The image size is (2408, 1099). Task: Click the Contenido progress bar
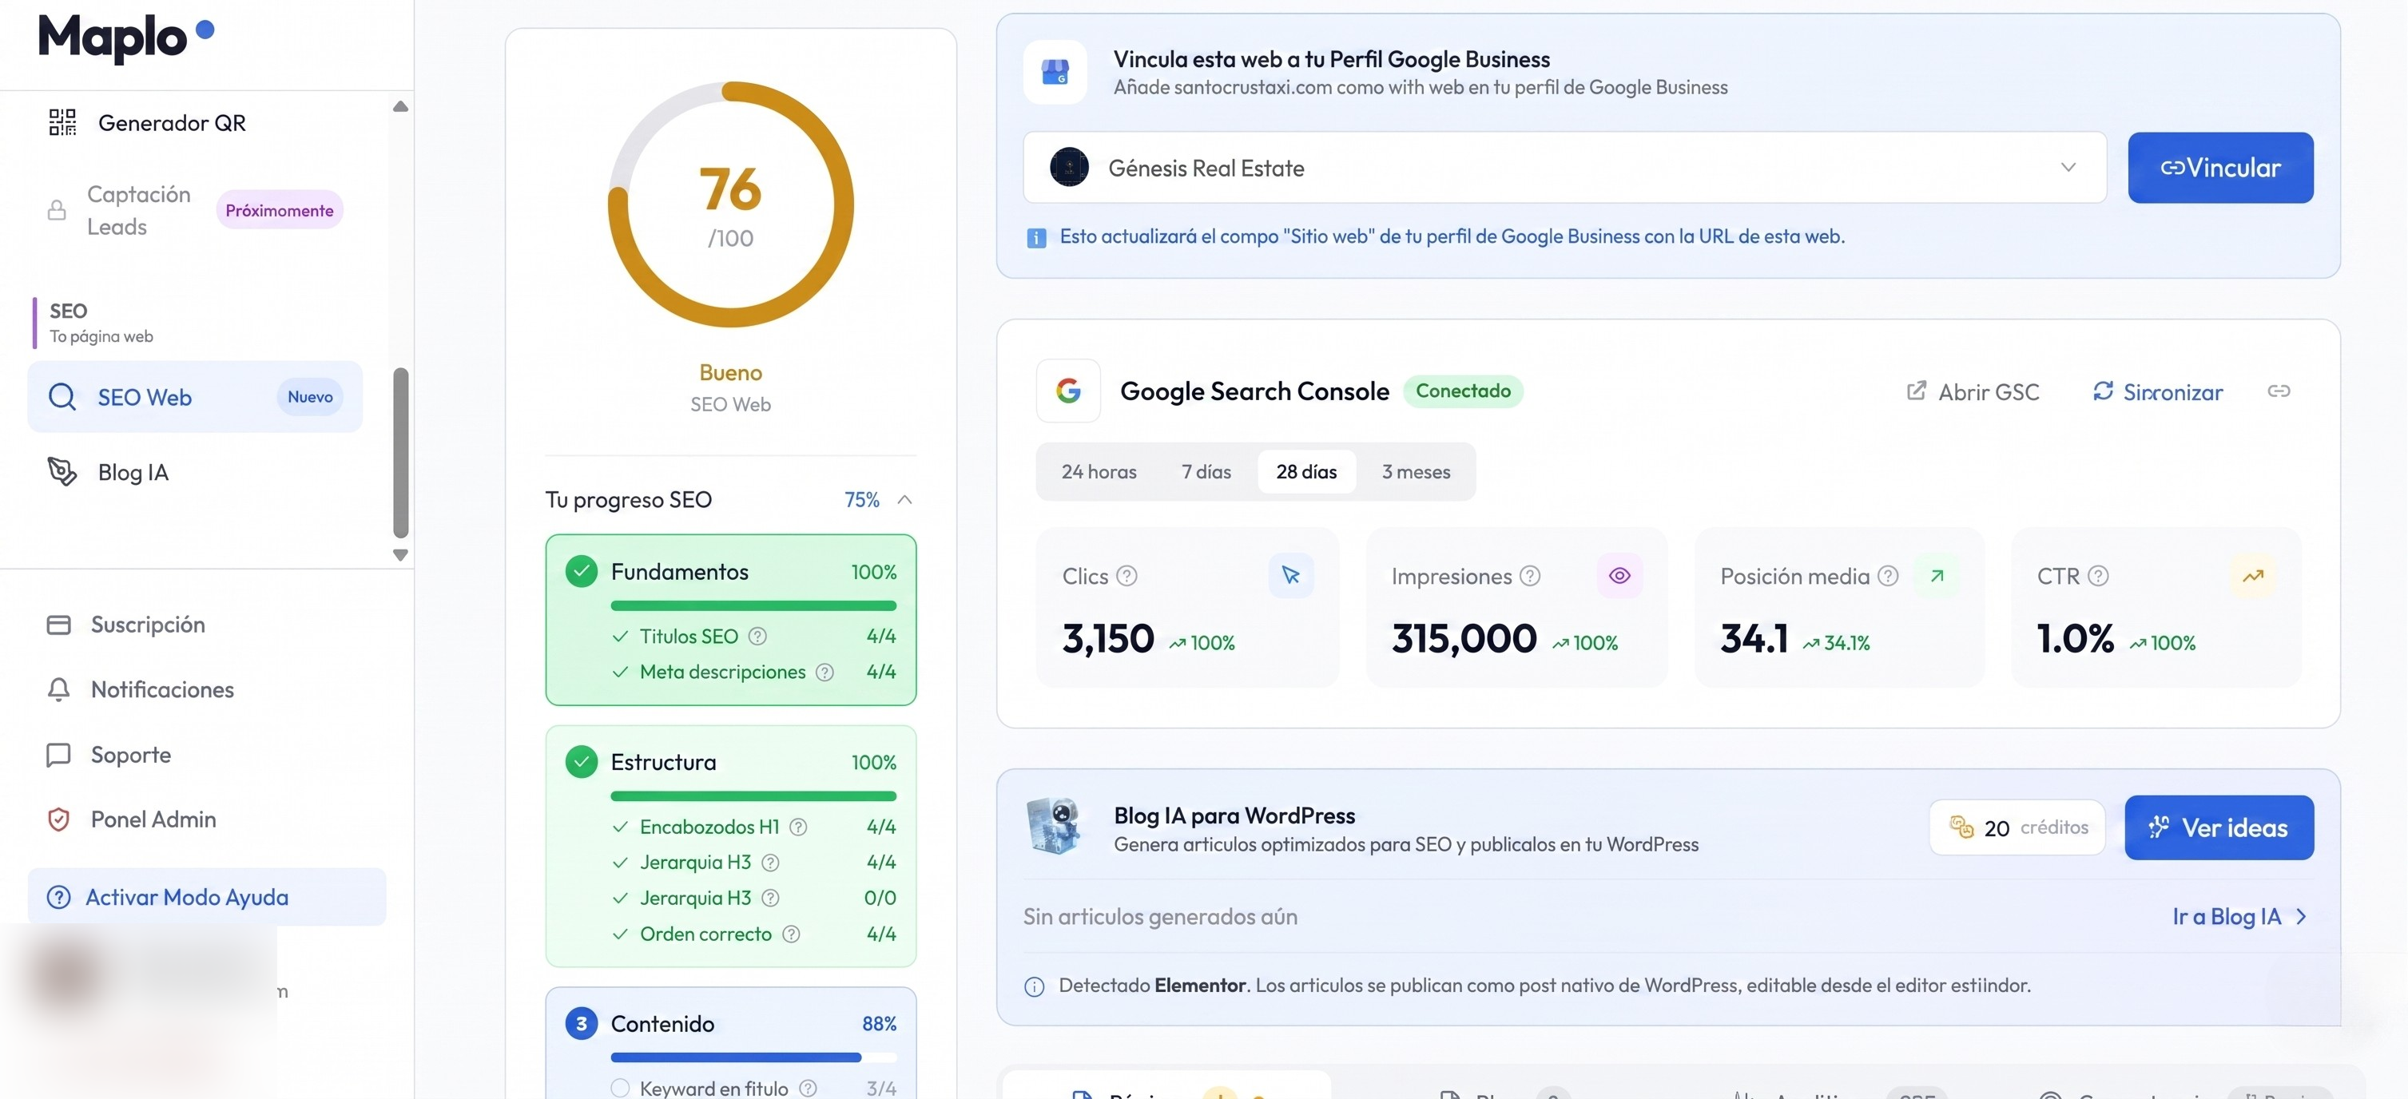pyautogui.click(x=753, y=1058)
